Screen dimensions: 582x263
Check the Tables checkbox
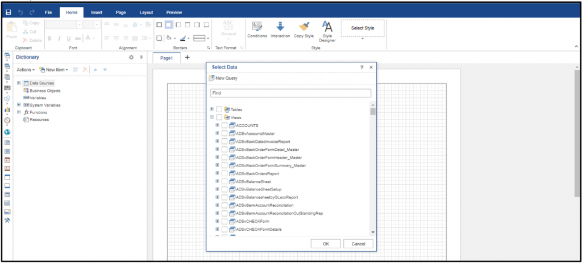pyautogui.click(x=219, y=109)
